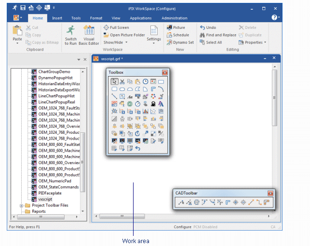
Task: Open the Show/Hide dropdown
Action: (x=116, y=42)
